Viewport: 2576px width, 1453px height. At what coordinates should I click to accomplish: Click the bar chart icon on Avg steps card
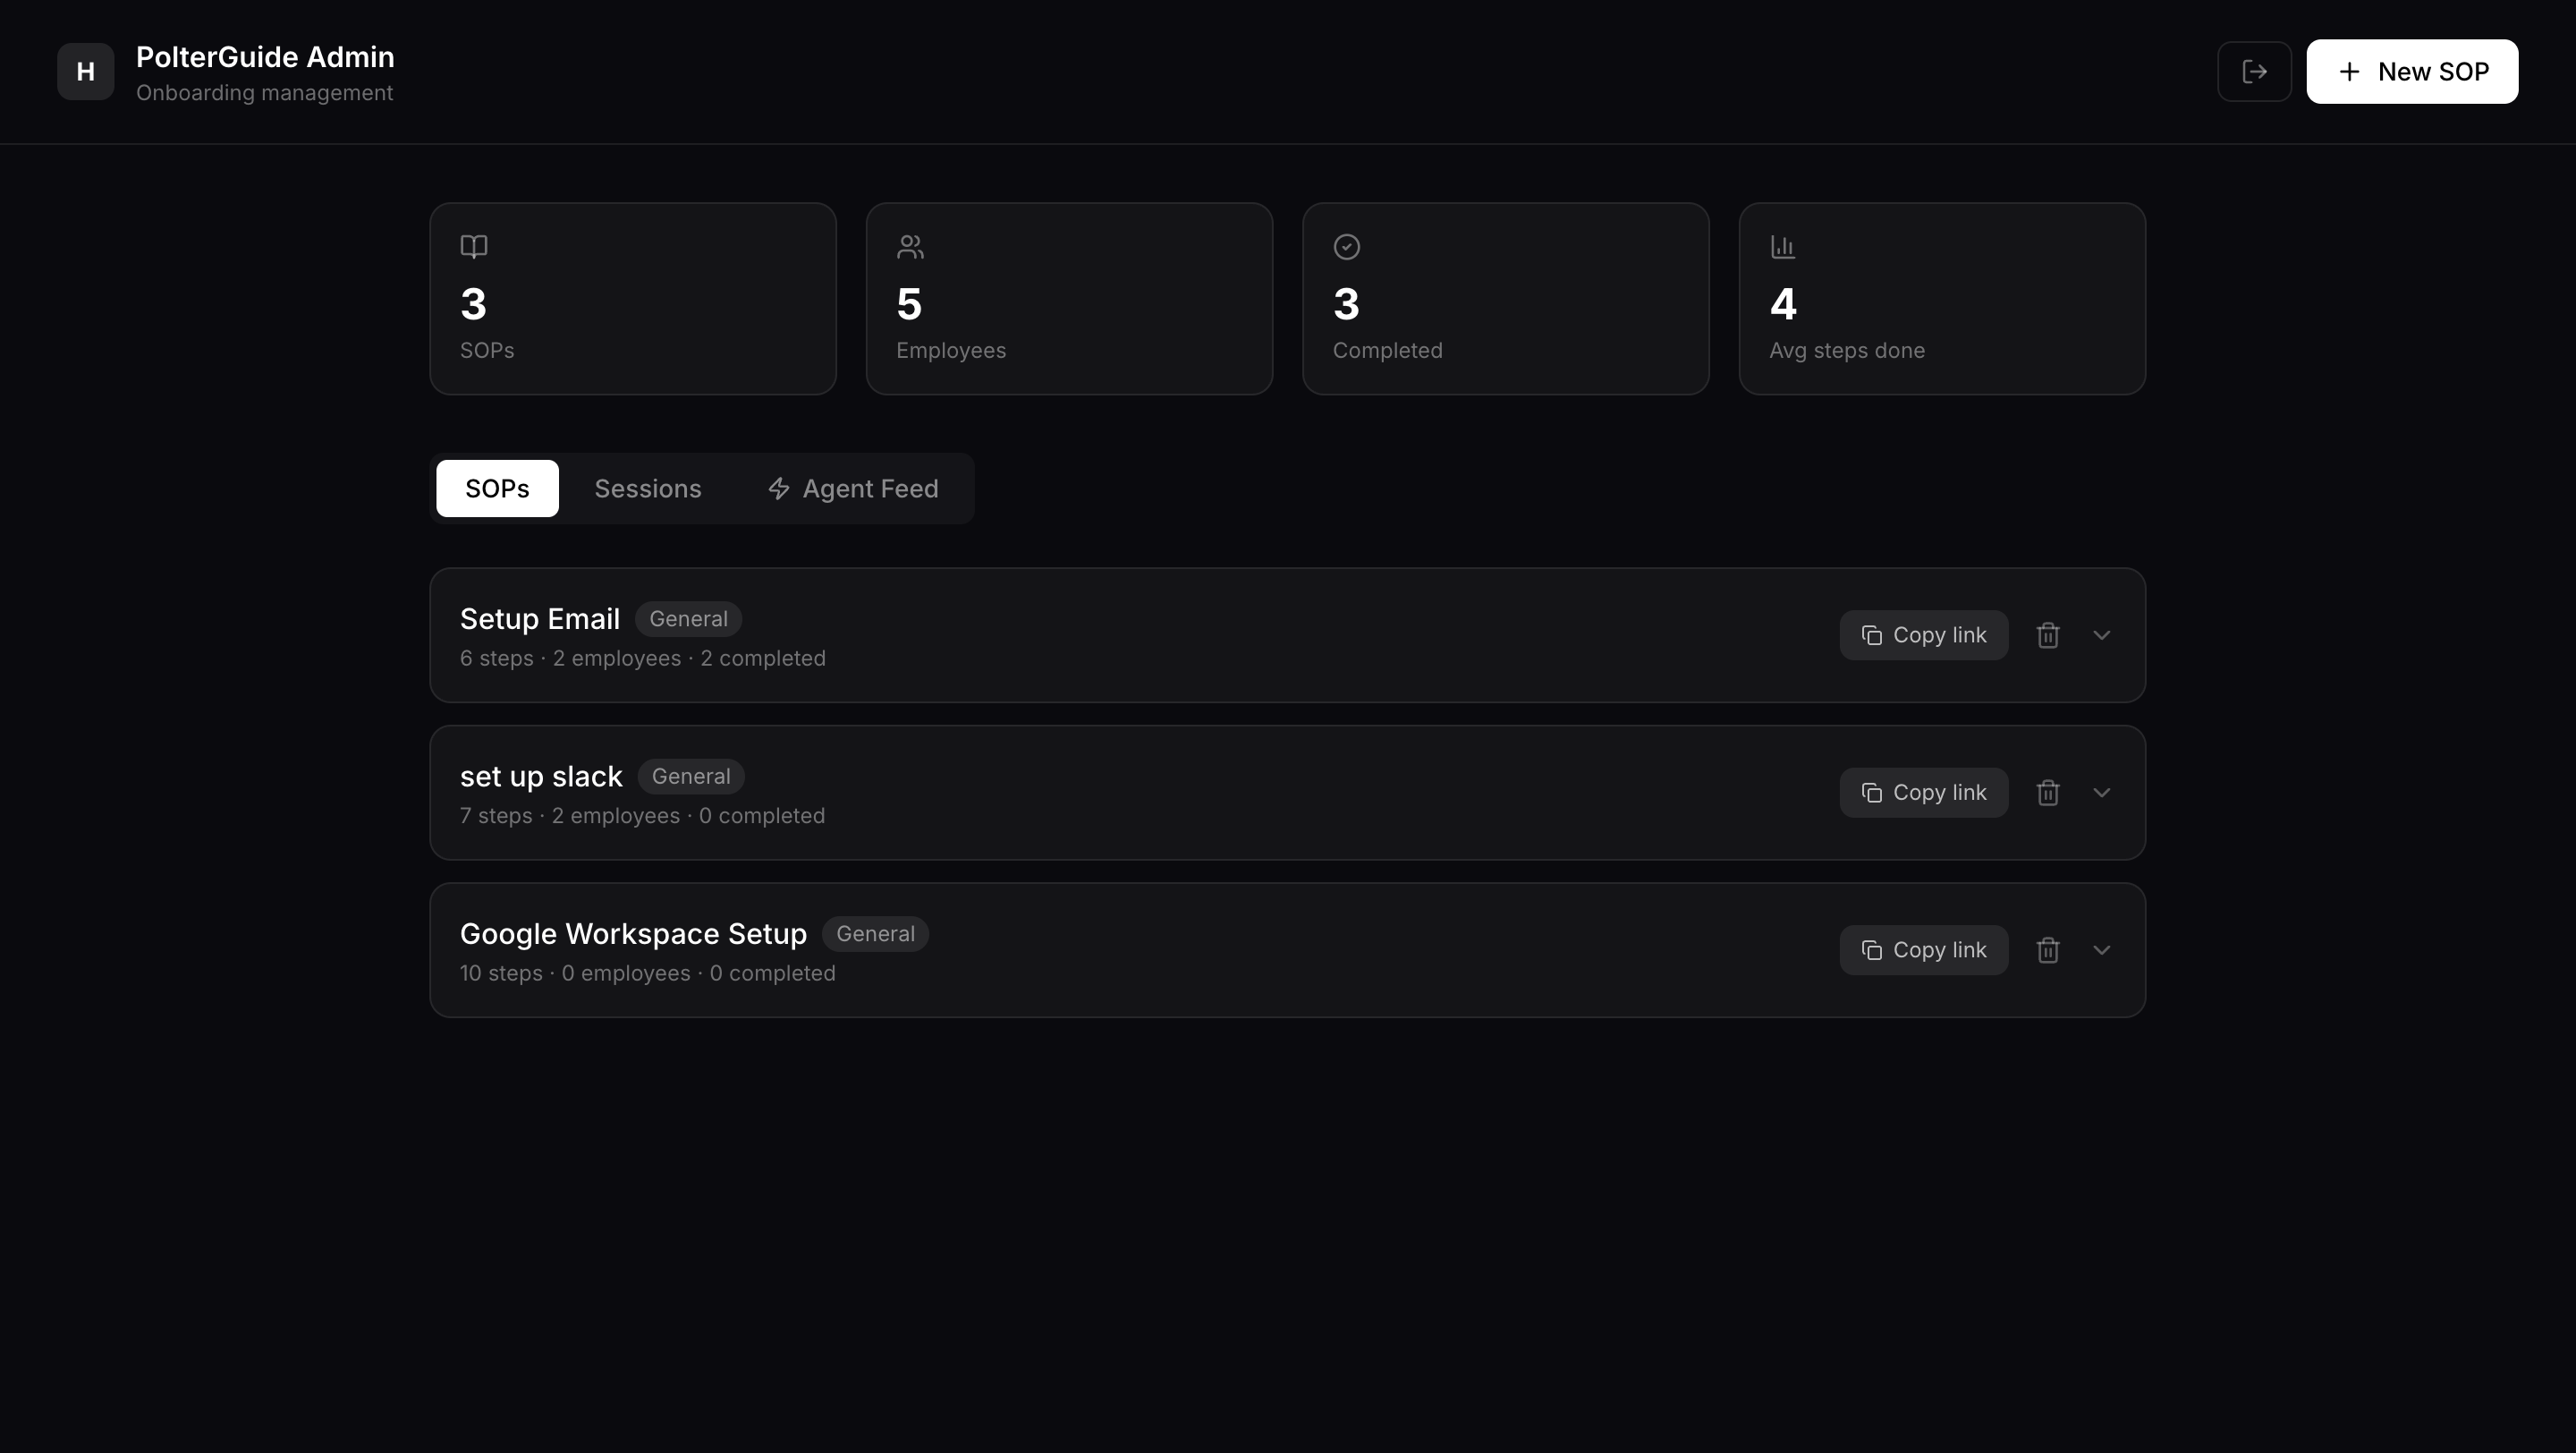1783,246
